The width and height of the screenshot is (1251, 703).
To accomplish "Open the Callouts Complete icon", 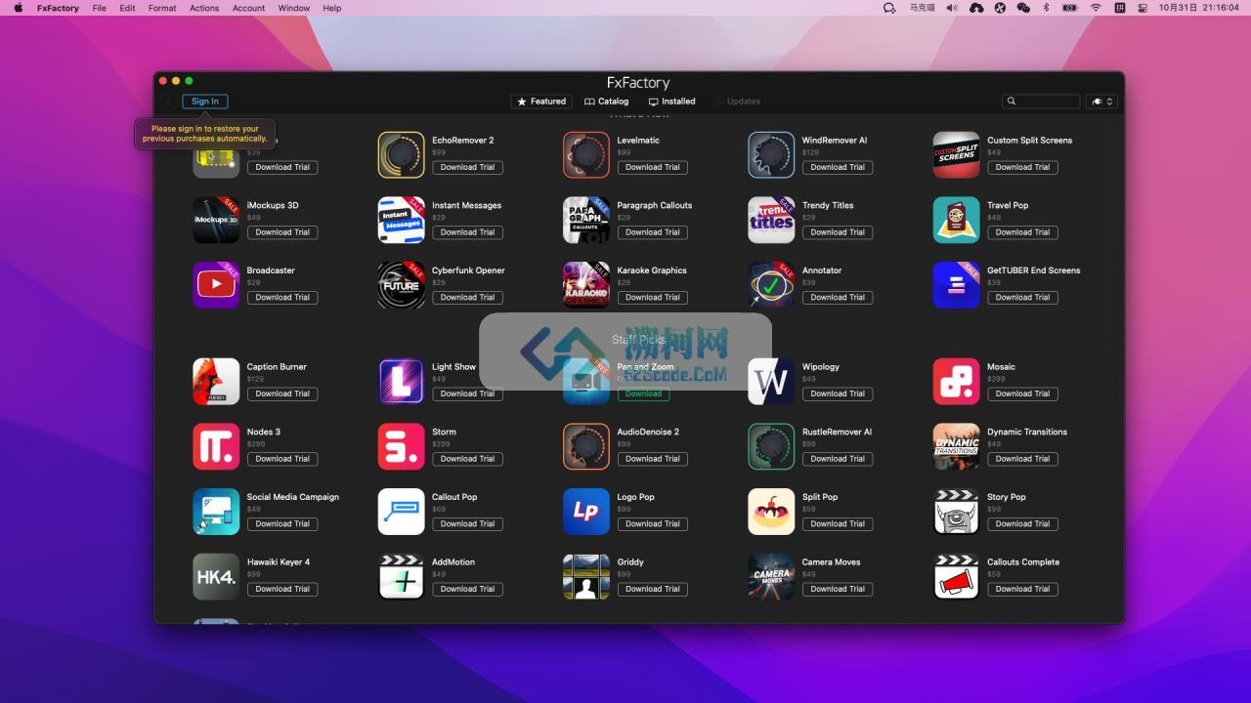I will click(956, 576).
